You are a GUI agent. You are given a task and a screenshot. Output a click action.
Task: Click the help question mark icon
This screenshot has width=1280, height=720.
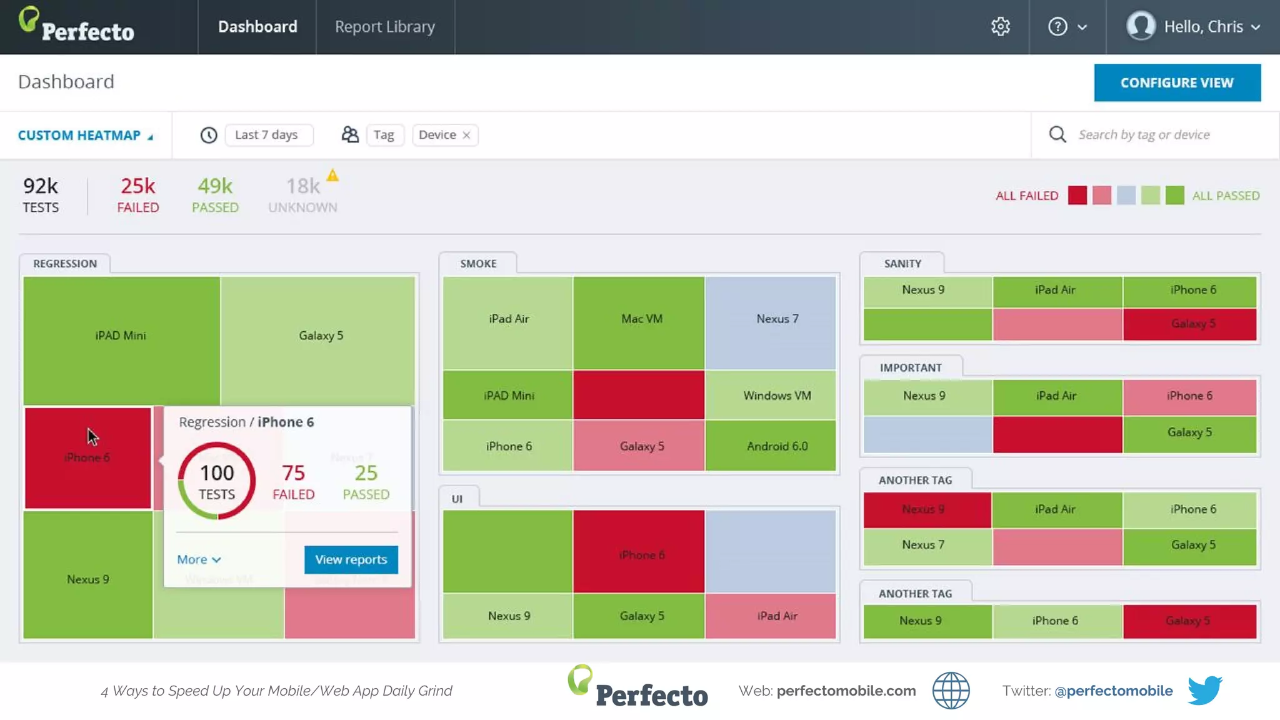tap(1057, 27)
